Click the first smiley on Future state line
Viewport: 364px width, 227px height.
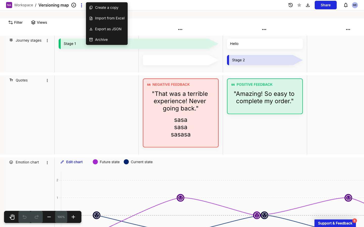click(x=180, y=198)
